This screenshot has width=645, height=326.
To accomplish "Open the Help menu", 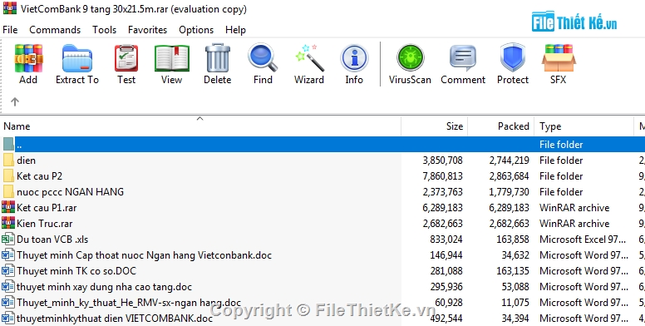I will point(235,30).
